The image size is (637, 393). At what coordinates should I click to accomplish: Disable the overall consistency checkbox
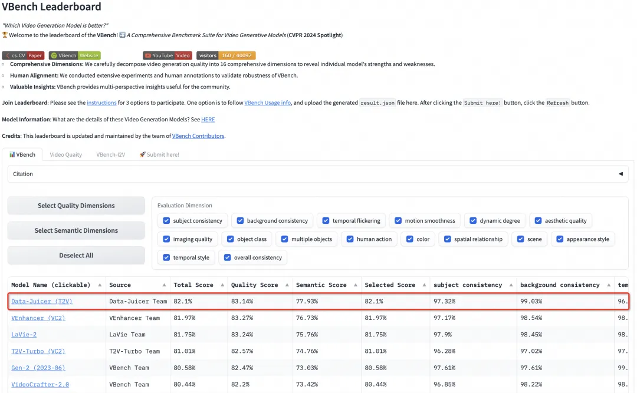click(x=226, y=257)
